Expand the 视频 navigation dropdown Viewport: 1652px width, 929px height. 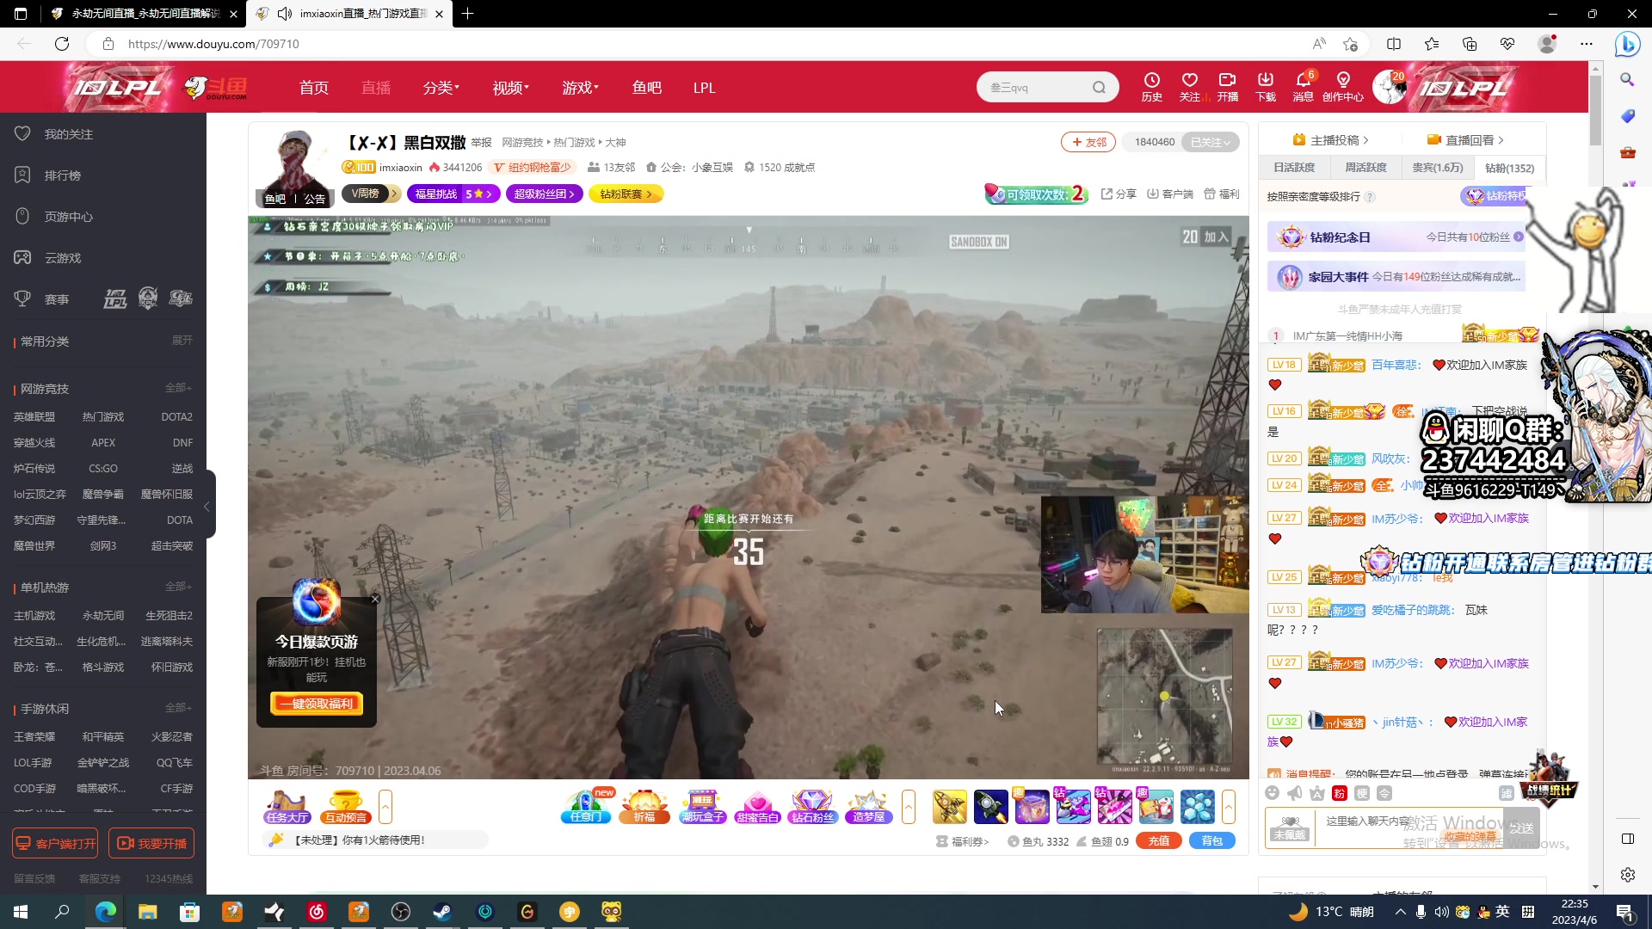pos(510,88)
